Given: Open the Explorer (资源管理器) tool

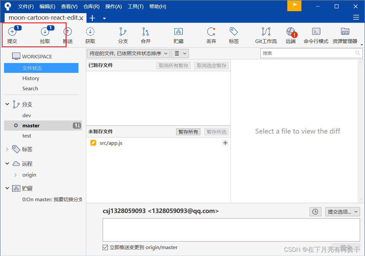Looking at the screenshot, I should point(345,35).
